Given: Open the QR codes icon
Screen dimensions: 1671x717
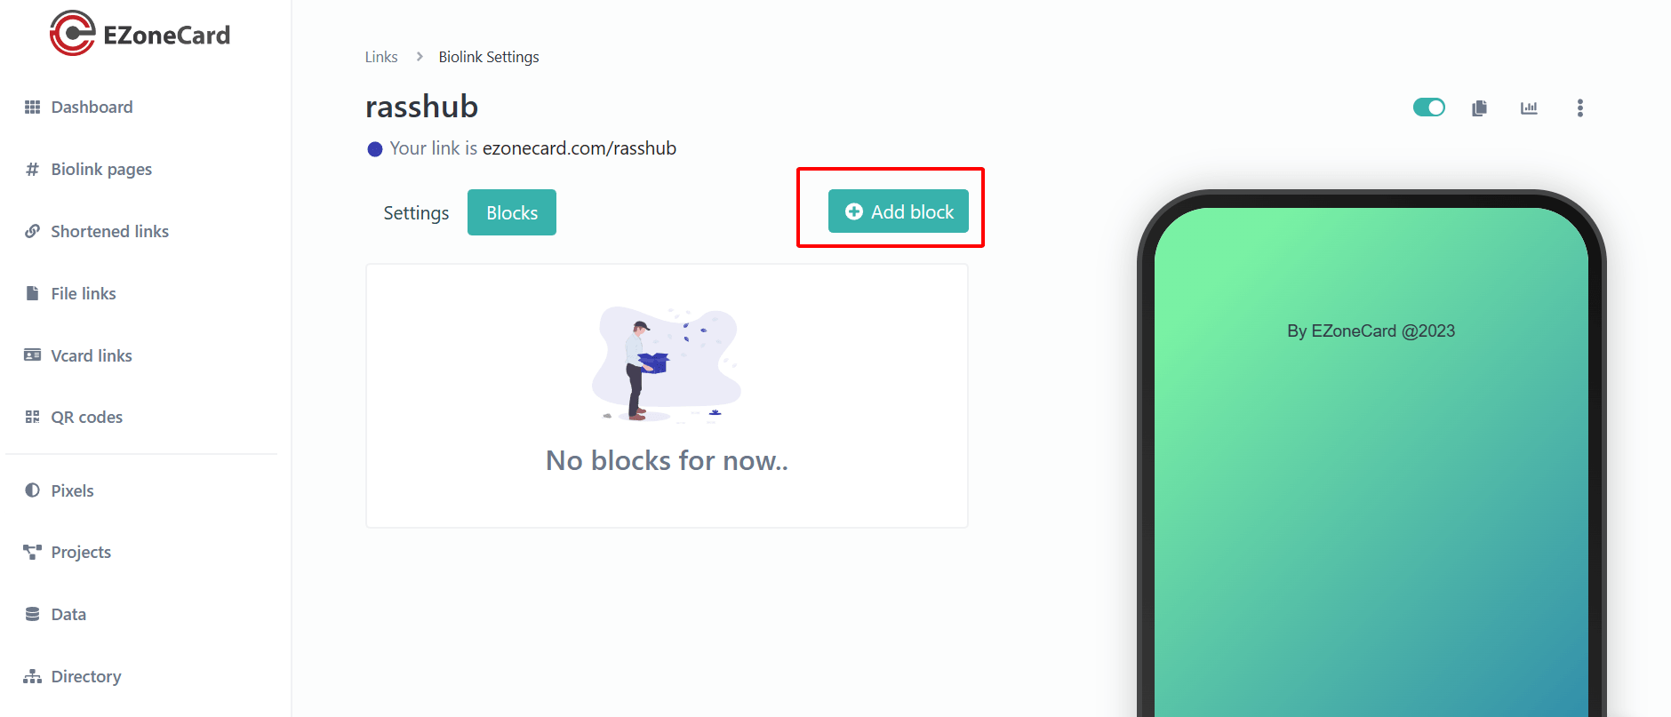Looking at the screenshot, I should [32, 417].
